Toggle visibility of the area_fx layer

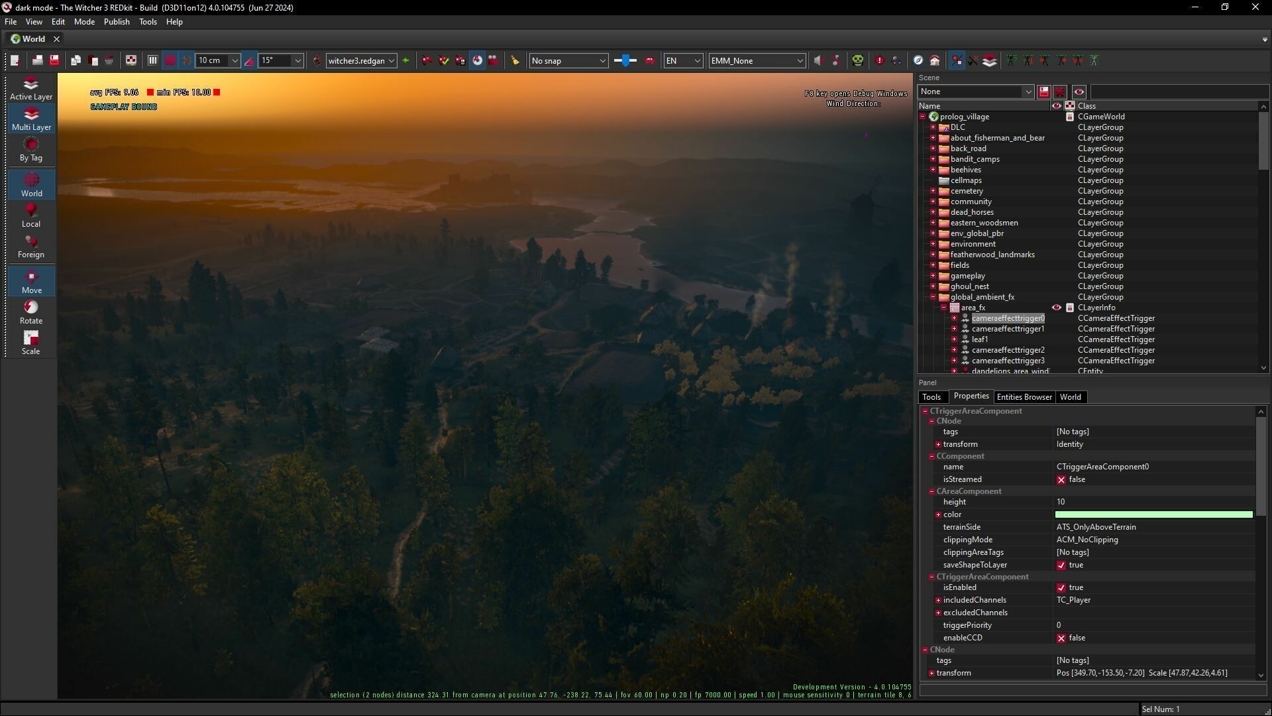tap(1057, 307)
